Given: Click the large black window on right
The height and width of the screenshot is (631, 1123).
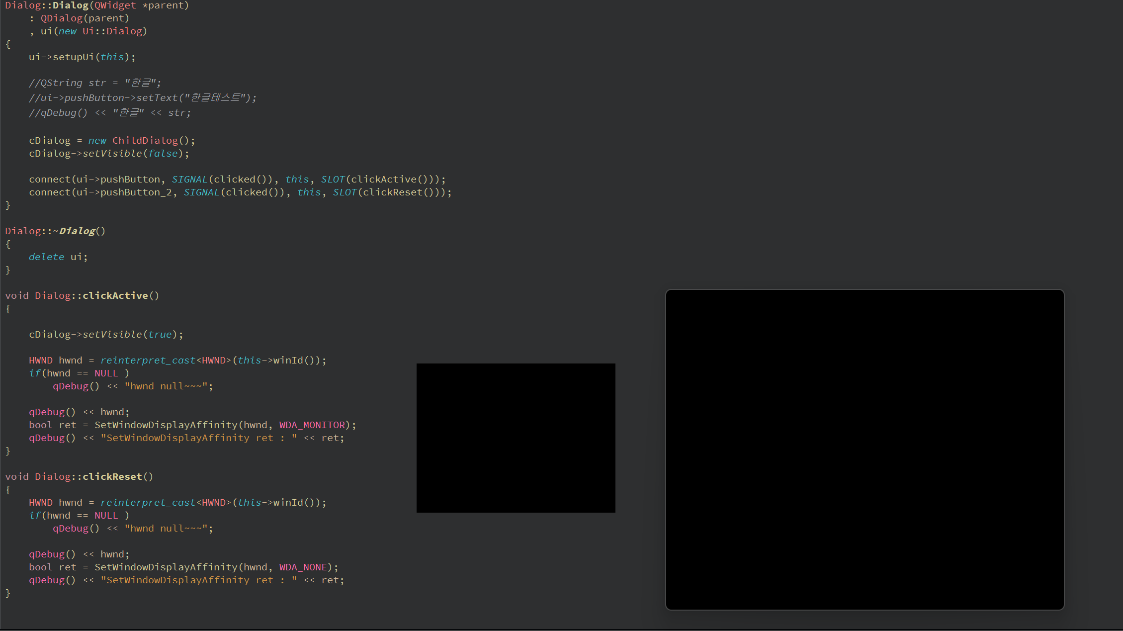Looking at the screenshot, I should pos(864,450).
